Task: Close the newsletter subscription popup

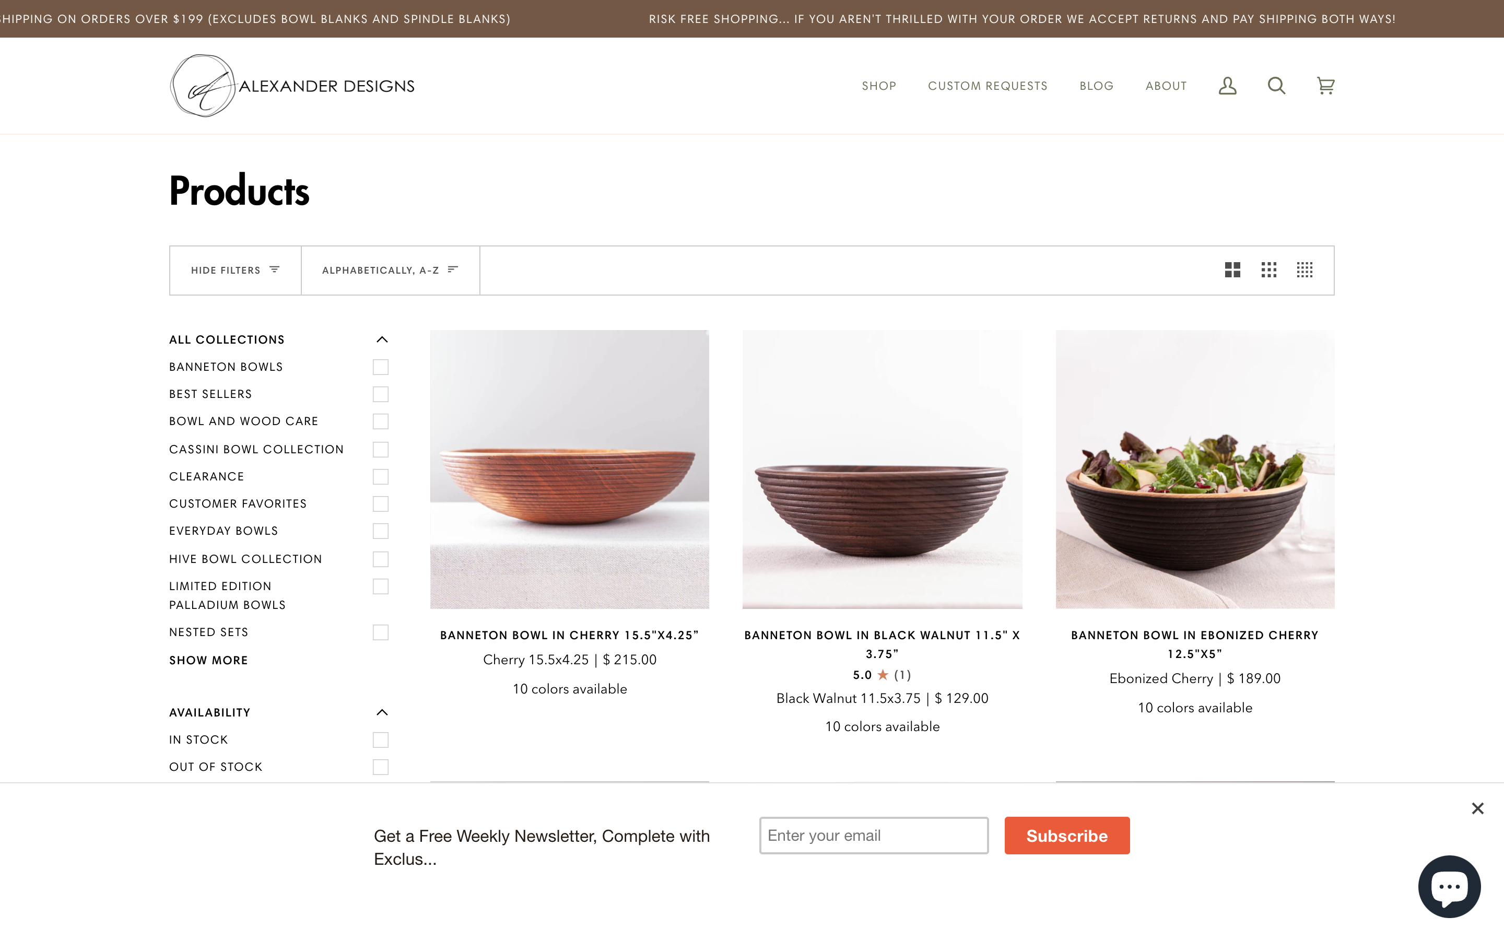Action: pyautogui.click(x=1478, y=808)
